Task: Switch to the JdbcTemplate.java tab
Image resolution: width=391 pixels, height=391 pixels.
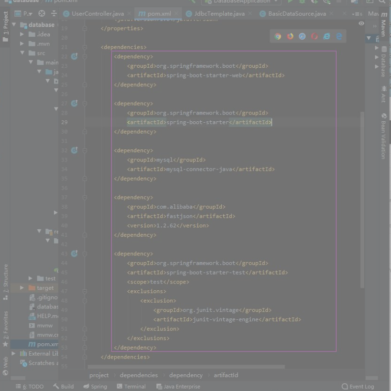Action: (219, 14)
